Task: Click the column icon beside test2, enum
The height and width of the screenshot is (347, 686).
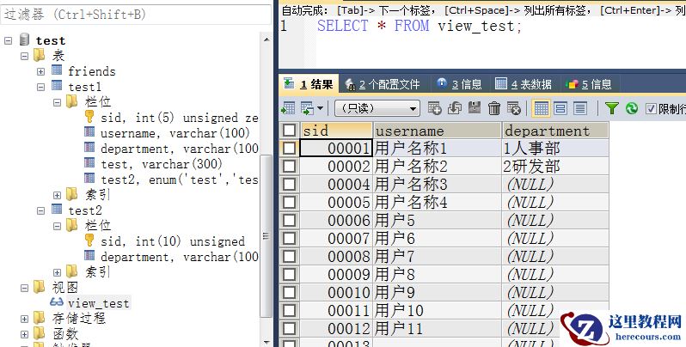Action: pyautogui.click(x=89, y=179)
